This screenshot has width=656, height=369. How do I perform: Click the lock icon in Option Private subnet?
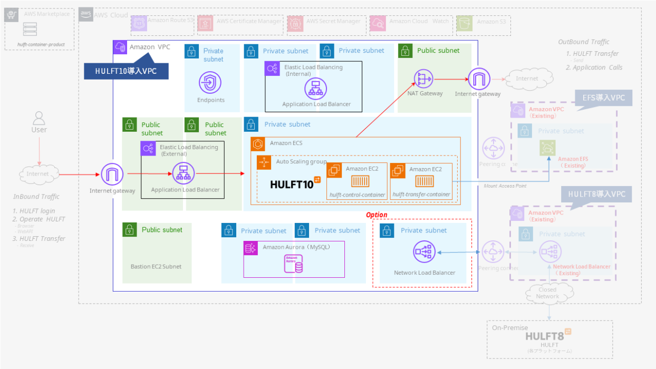click(x=387, y=230)
